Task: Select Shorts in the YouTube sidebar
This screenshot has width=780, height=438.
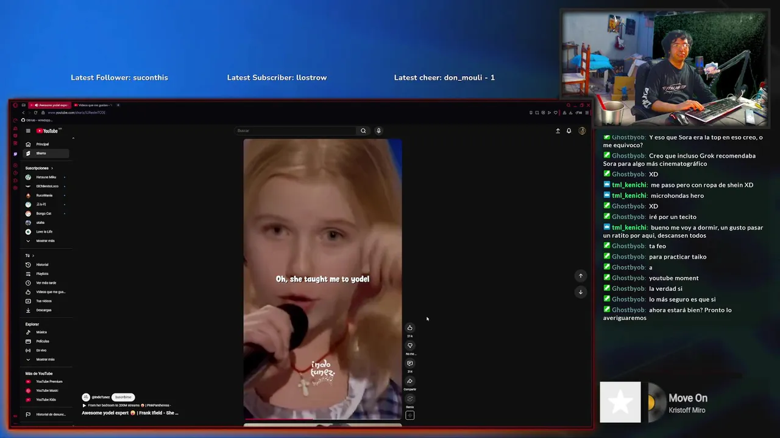Action: (x=46, y=153)
